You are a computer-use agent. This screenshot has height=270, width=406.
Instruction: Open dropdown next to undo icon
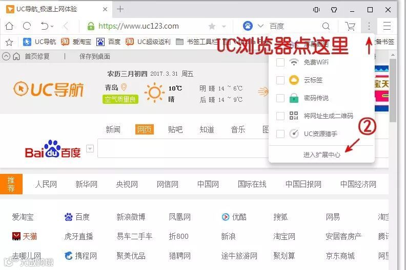tap(52, 26)
